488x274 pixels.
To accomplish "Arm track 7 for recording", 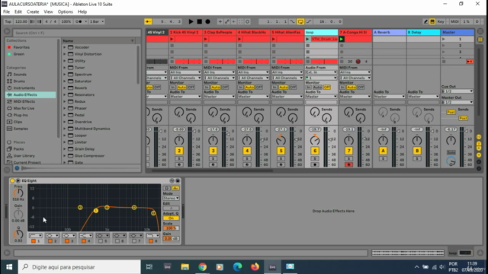I will pyautogui.click(x=348, y=164).
